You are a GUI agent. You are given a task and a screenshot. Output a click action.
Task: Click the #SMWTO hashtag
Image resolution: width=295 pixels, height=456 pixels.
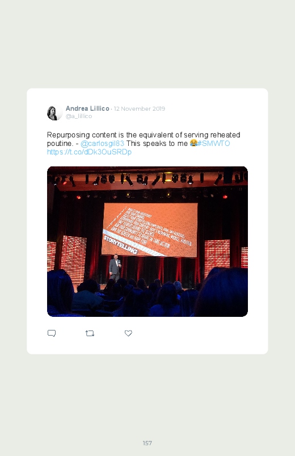click(x=214, y=143)
